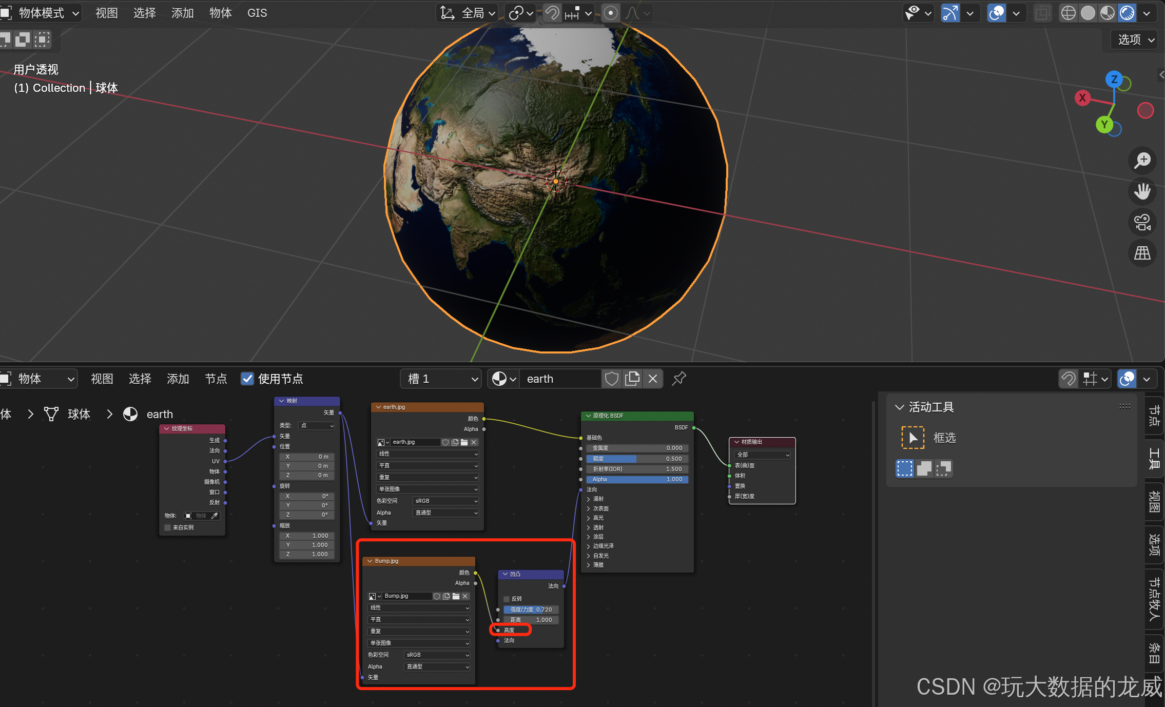Viewport: 1165px width, 707px height.
Task: Open viewport Options button
Action: pyautogui.click(x=1135, y=40)
